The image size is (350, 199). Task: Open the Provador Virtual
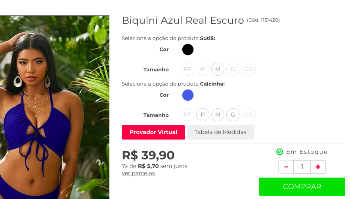(153, 132)
